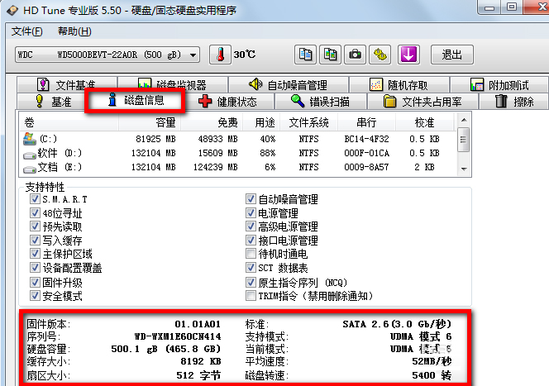549x386 pixels.
Task: Toggle the 主保护区域 checkbox
Action: click(x=35, y=254)
